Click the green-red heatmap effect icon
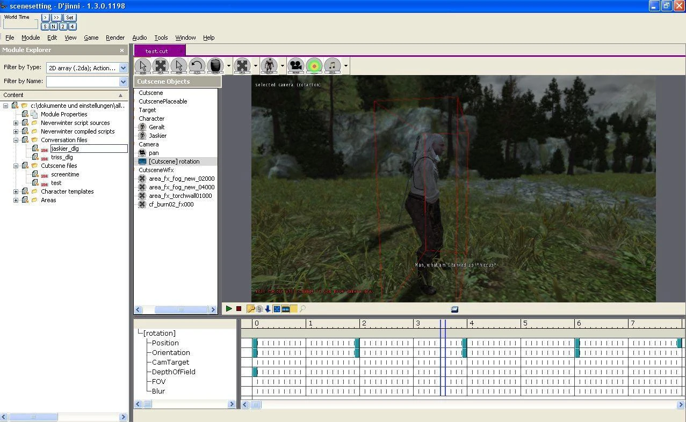The width and height of the screenshot is (686, 422). click(x=314, y=66)
